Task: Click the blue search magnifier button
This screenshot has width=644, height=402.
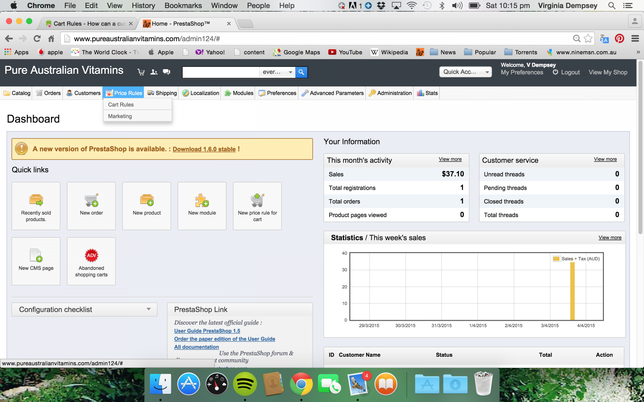Action: point(301,72)
